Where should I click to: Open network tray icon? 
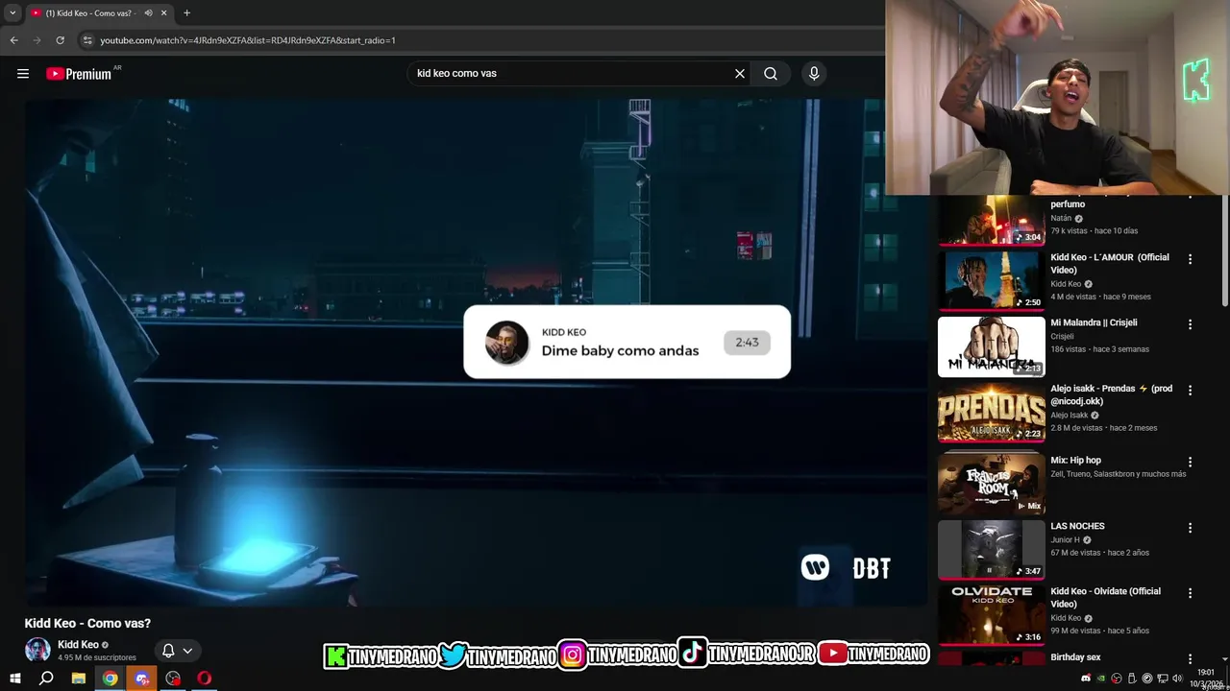[1162, 679]
